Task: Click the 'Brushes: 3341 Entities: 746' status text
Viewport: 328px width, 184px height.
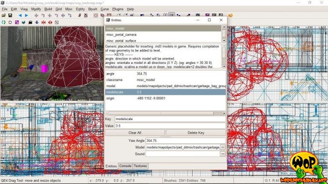Action: point(185,181)
